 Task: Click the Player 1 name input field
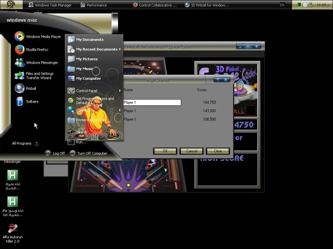click(152, 102)
